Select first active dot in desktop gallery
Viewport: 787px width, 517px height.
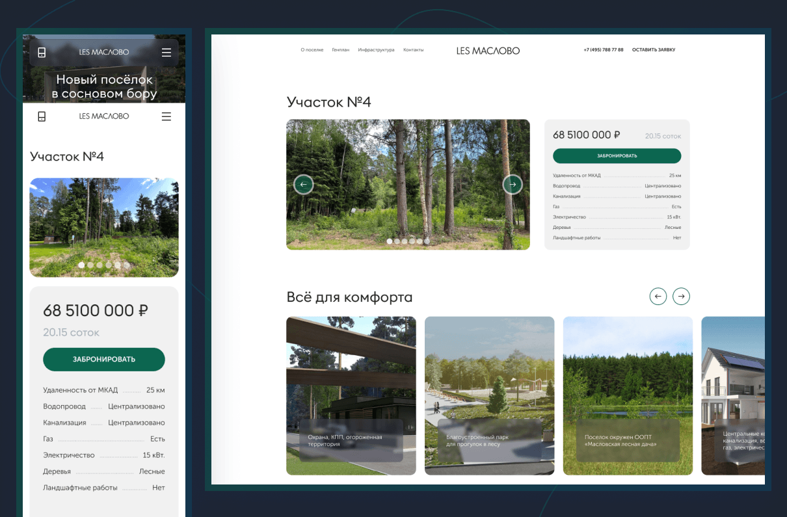[390, 241]
